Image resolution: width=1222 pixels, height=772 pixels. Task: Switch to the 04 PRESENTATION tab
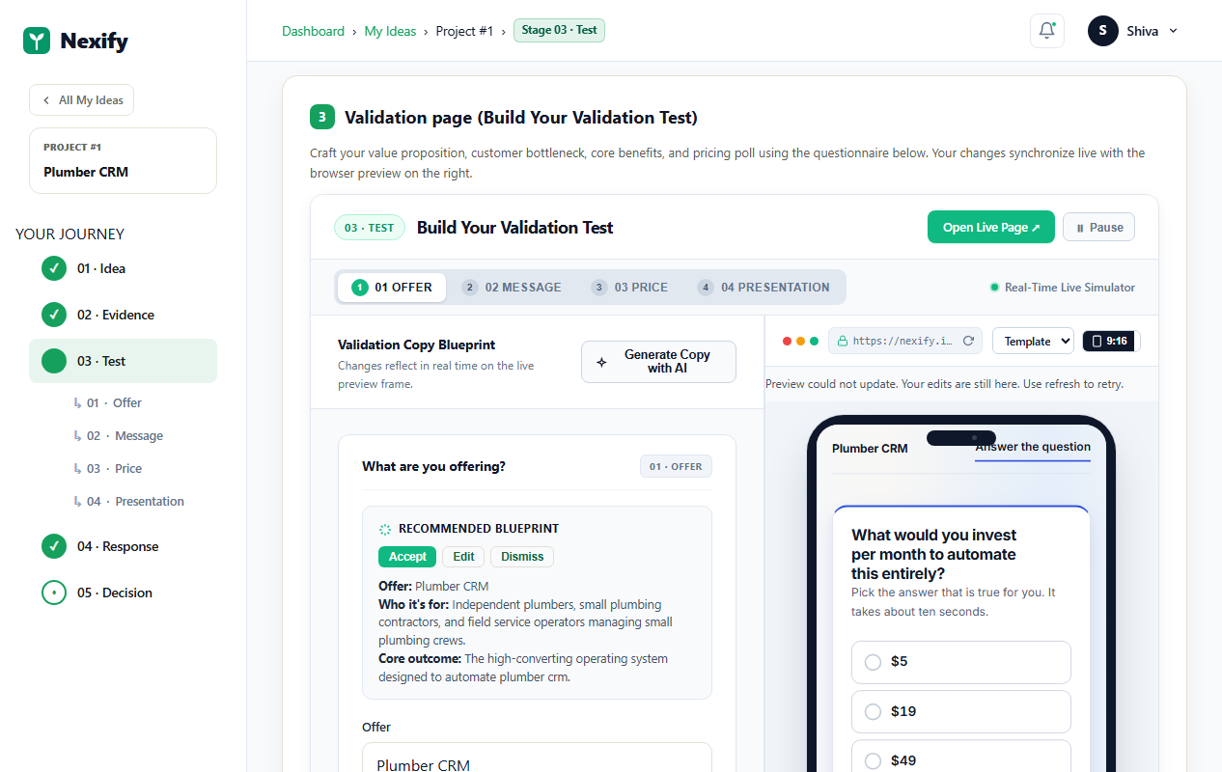coord(764,287)
